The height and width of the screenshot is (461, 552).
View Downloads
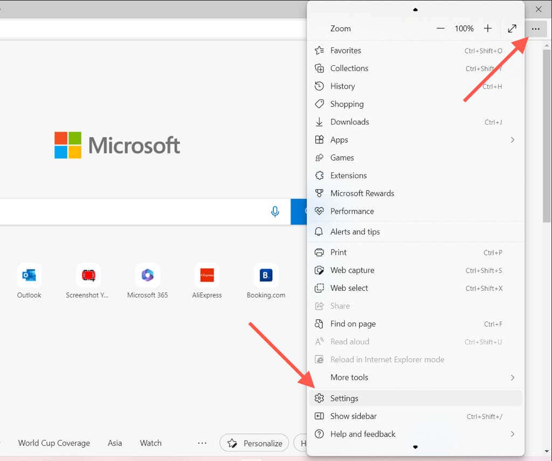[348, 122]
